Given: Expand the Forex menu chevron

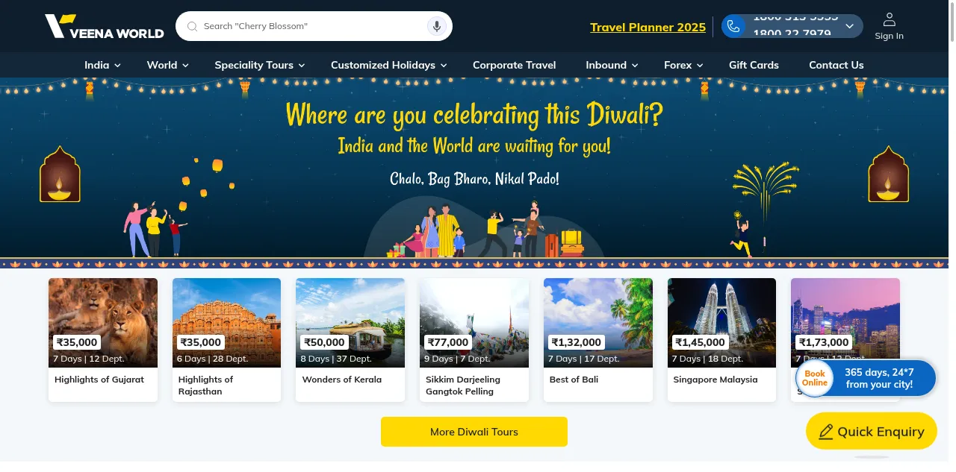Looking at the screenshot, I should click(700, 66).
